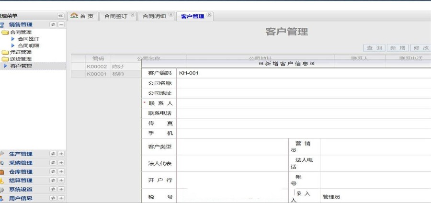
Task: Select table row K00001 杨帅
Action: tap(106, 74)
